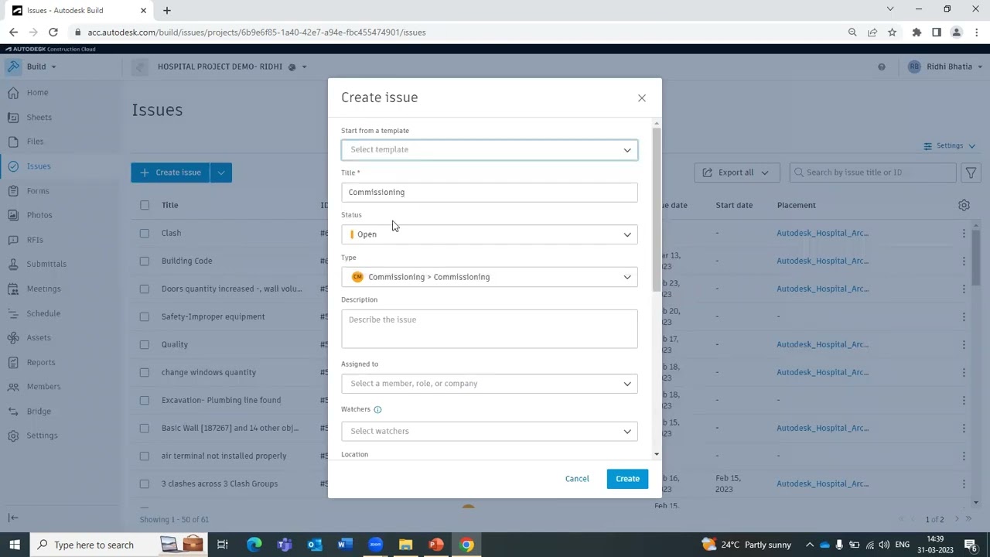Click the Meetings sidebar icon
This screenshot has height=557, width=990.
click(x=13, y=289)
